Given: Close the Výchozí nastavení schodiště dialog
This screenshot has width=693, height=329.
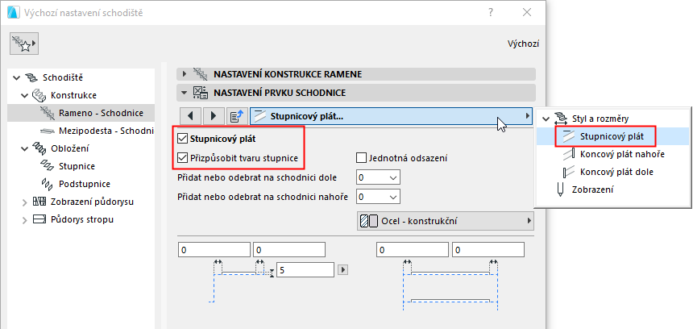Looking at the screenshot, I should coord(527,12).
